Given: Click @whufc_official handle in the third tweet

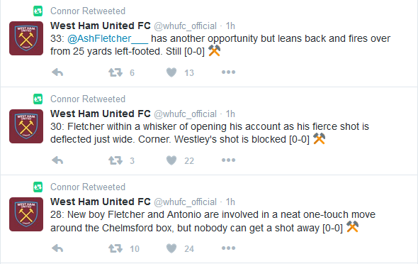Looking at the screenshot, I should click(186, 202).
